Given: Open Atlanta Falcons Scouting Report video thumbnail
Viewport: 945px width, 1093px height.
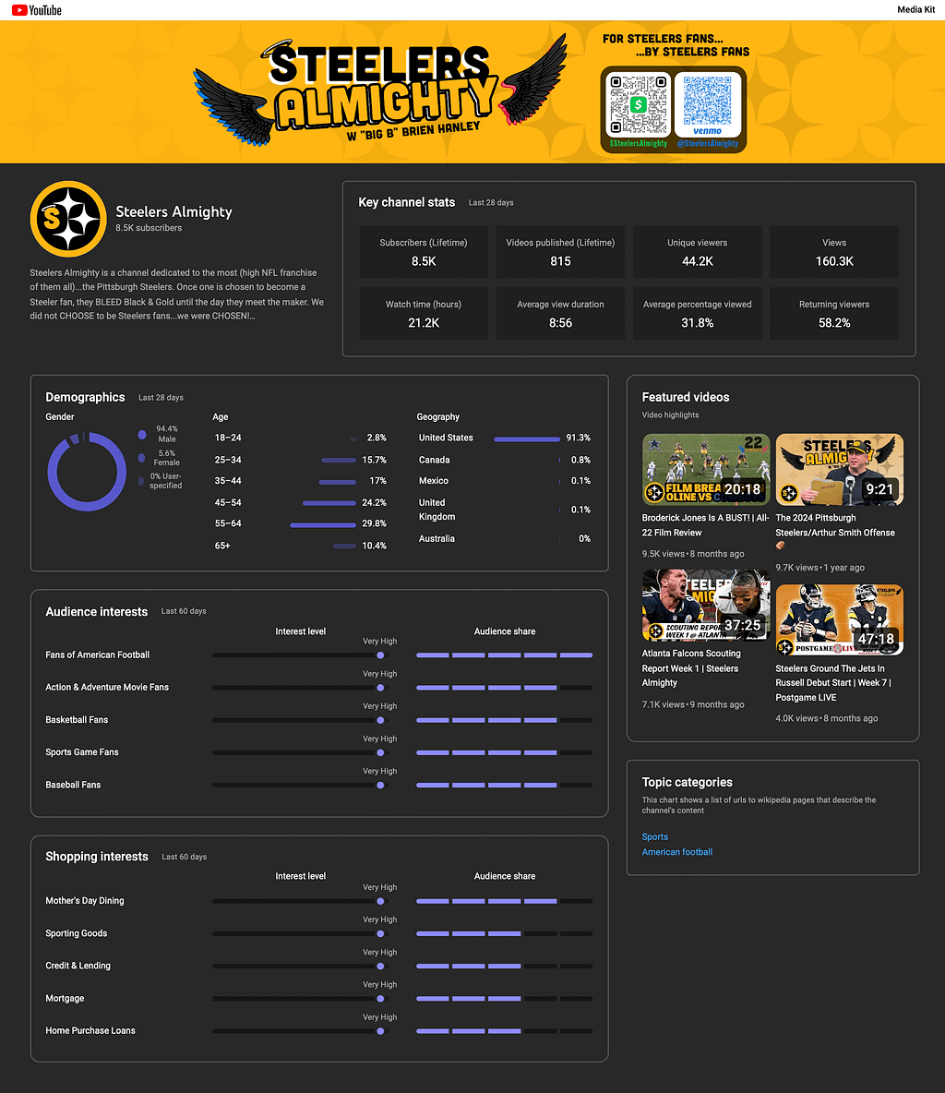Looking at the screenshot, I should click(x=706, y=605).
